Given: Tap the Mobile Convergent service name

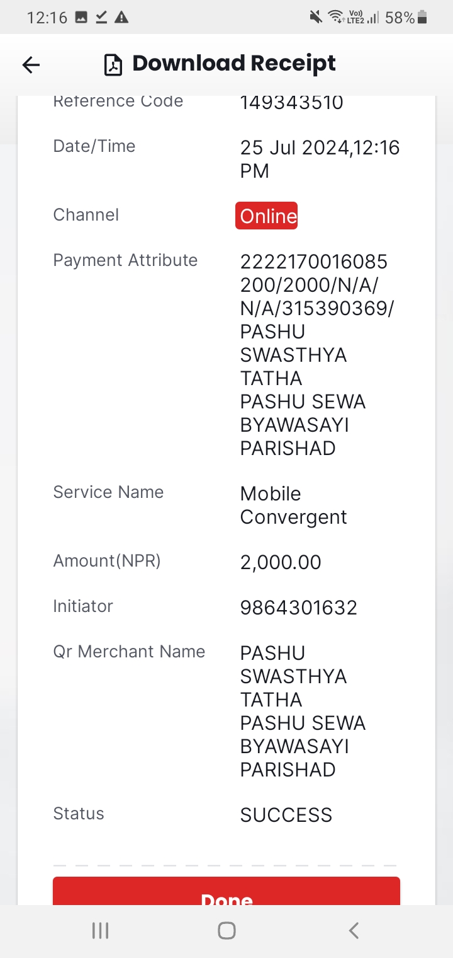Looking at the screenshot, I should pyautogui.click(x=294, y=505).
